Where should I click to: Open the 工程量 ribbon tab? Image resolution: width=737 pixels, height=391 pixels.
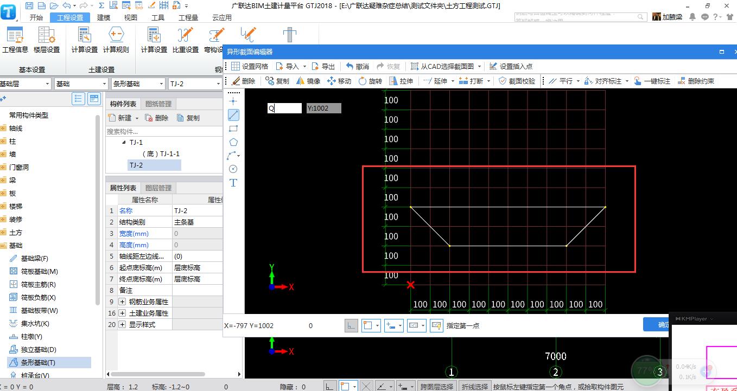point(188,17)
